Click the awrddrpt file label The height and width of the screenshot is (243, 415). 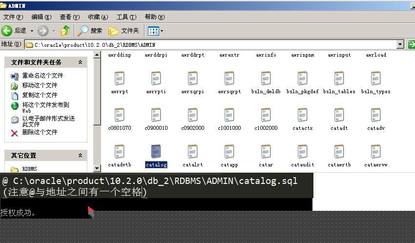tap(193, 55)
